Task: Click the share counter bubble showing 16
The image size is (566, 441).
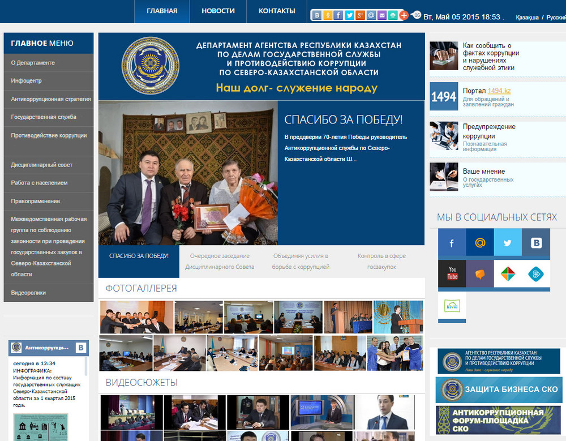Action: point(417,15)
